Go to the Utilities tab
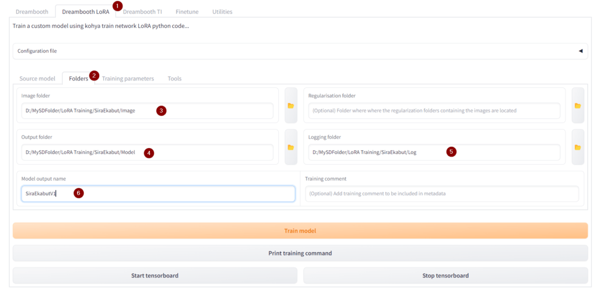The height and width of the screenshot is (289, 597). 222,12
